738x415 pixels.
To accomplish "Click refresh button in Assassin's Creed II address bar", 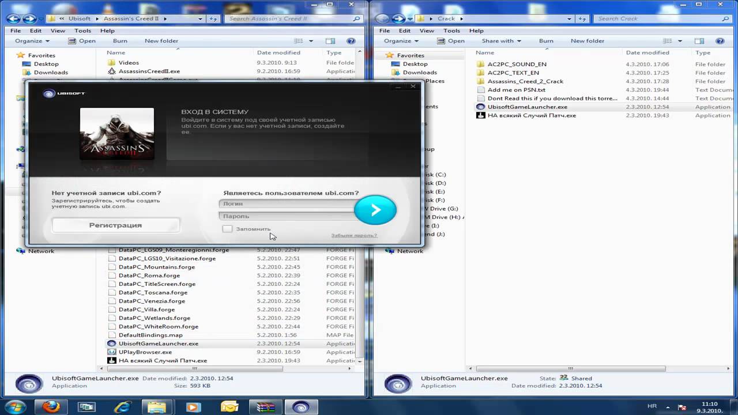I will pos(214,18).
